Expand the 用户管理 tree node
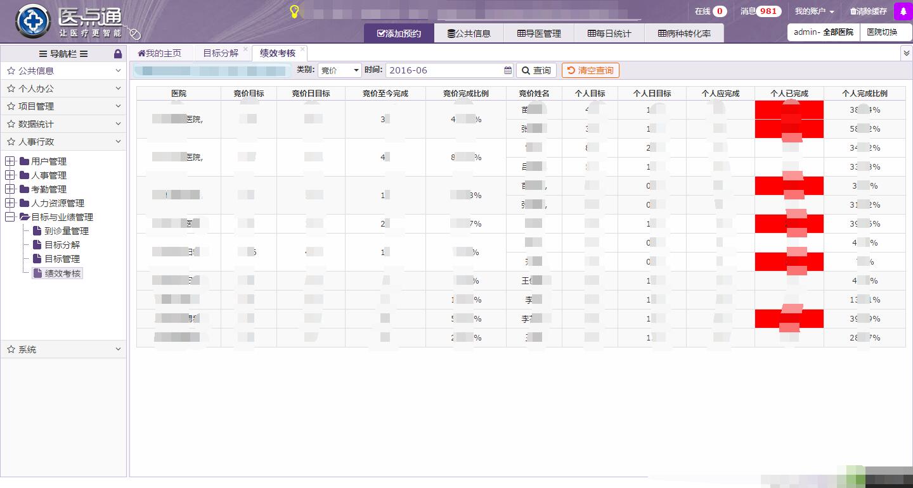 tap(10, 161)
